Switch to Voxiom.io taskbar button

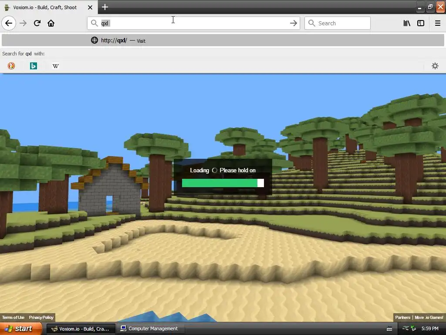pyautogui.click(x=81, y=329)
